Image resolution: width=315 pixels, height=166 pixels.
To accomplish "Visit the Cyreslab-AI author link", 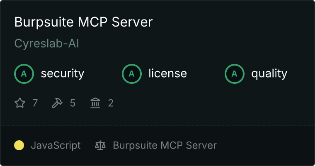I will tap(46, 44).
